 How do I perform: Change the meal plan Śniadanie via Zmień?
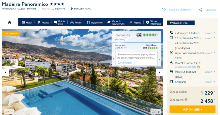coord(210,82)
